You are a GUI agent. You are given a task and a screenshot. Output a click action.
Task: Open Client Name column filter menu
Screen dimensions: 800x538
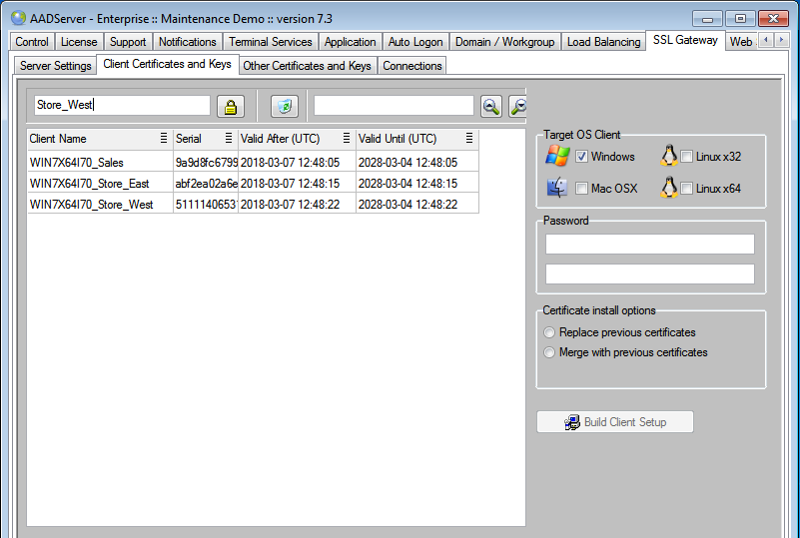click(164, 139)
